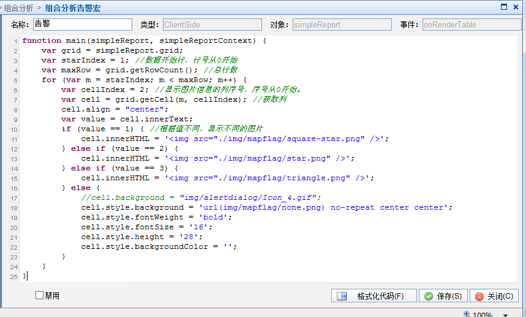The height and width of the screenshot is (317, 526).
Task: Click the 对象 simpleReport field
Action: [x=342, y=25]
